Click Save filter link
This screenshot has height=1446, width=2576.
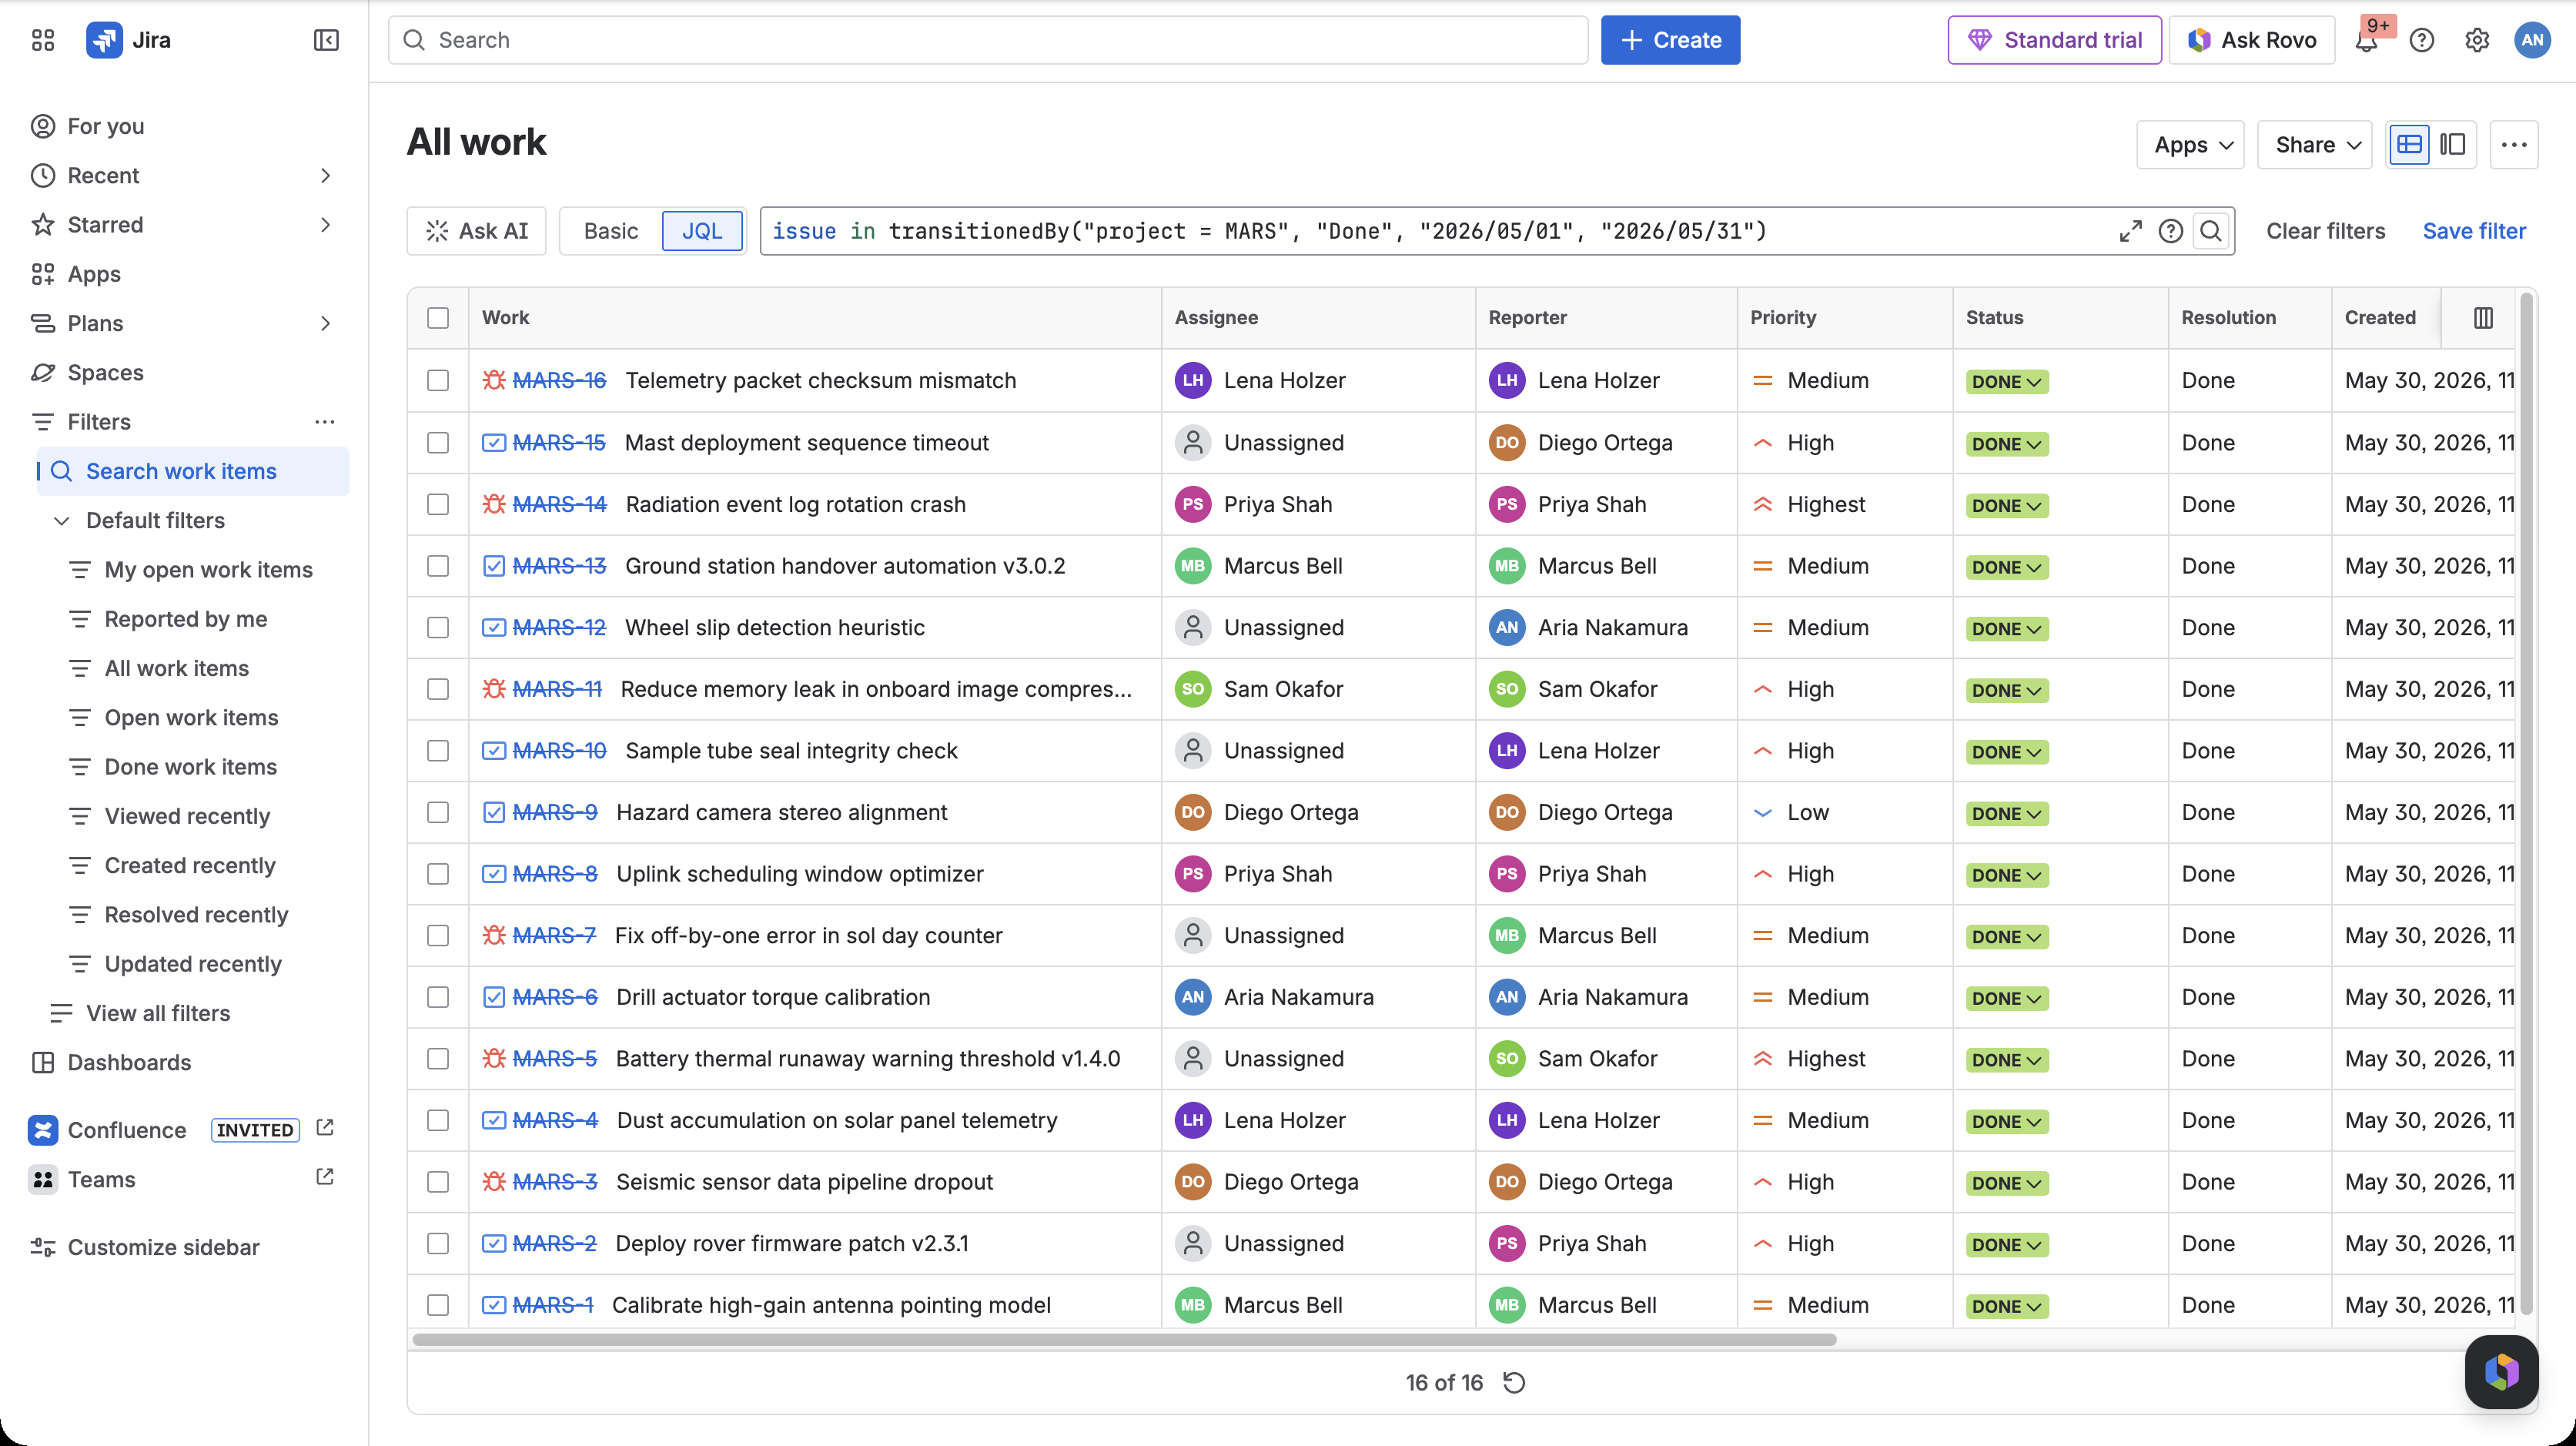click(2474, 231)
